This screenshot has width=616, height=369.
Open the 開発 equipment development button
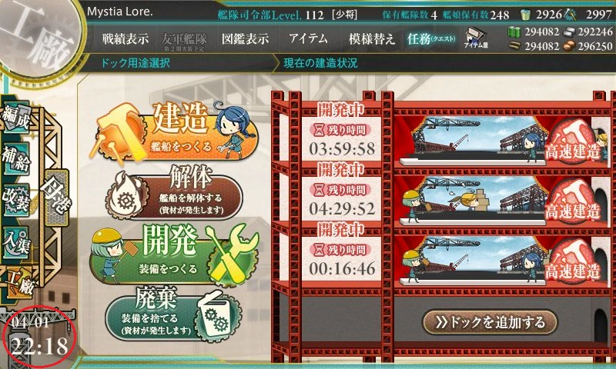tap(175, 254)
